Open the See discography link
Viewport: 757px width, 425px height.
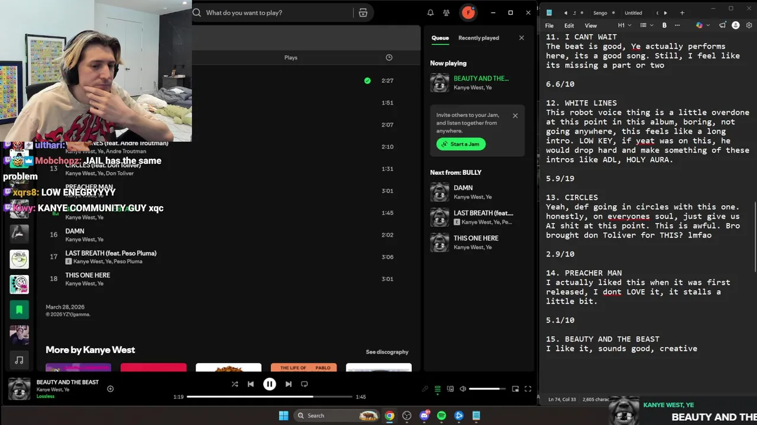(x=387, y=352)
